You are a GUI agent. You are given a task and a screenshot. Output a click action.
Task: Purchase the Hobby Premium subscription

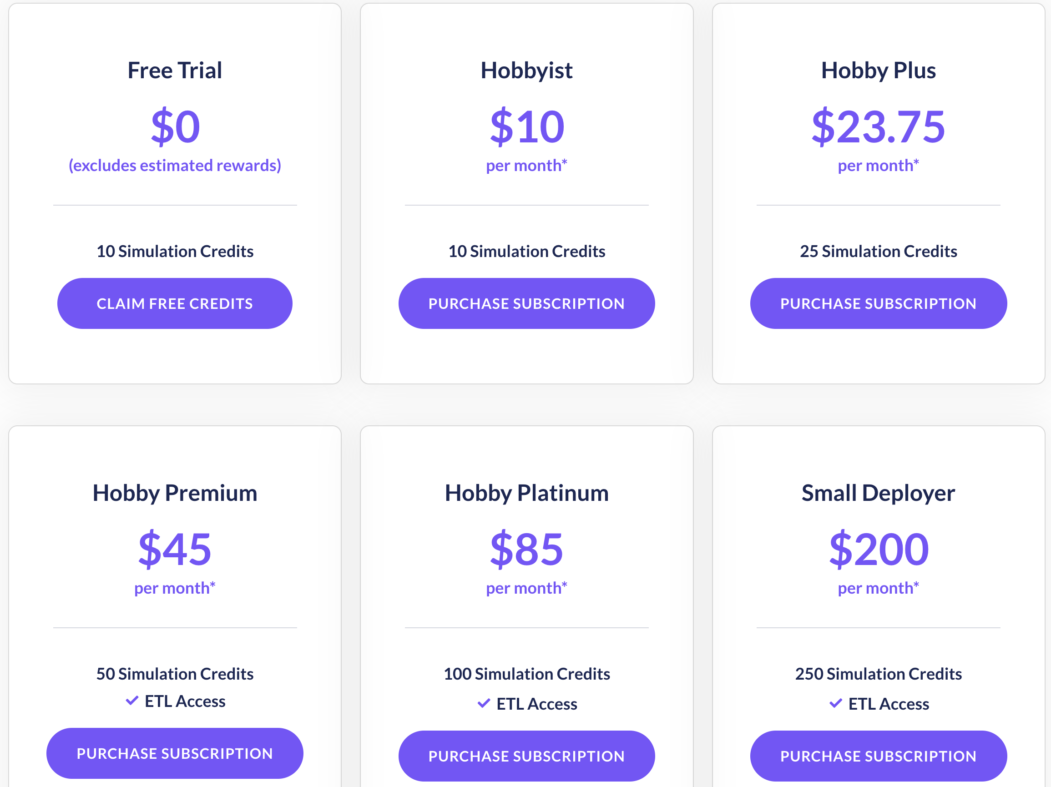pos(174,753)
